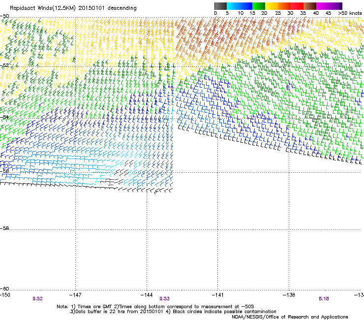Screen dimensions: 364x320
Task: Click the title 'Rapidscat Winds(12.5KM) 20150101 descending'
Action: tap(73, 8)
